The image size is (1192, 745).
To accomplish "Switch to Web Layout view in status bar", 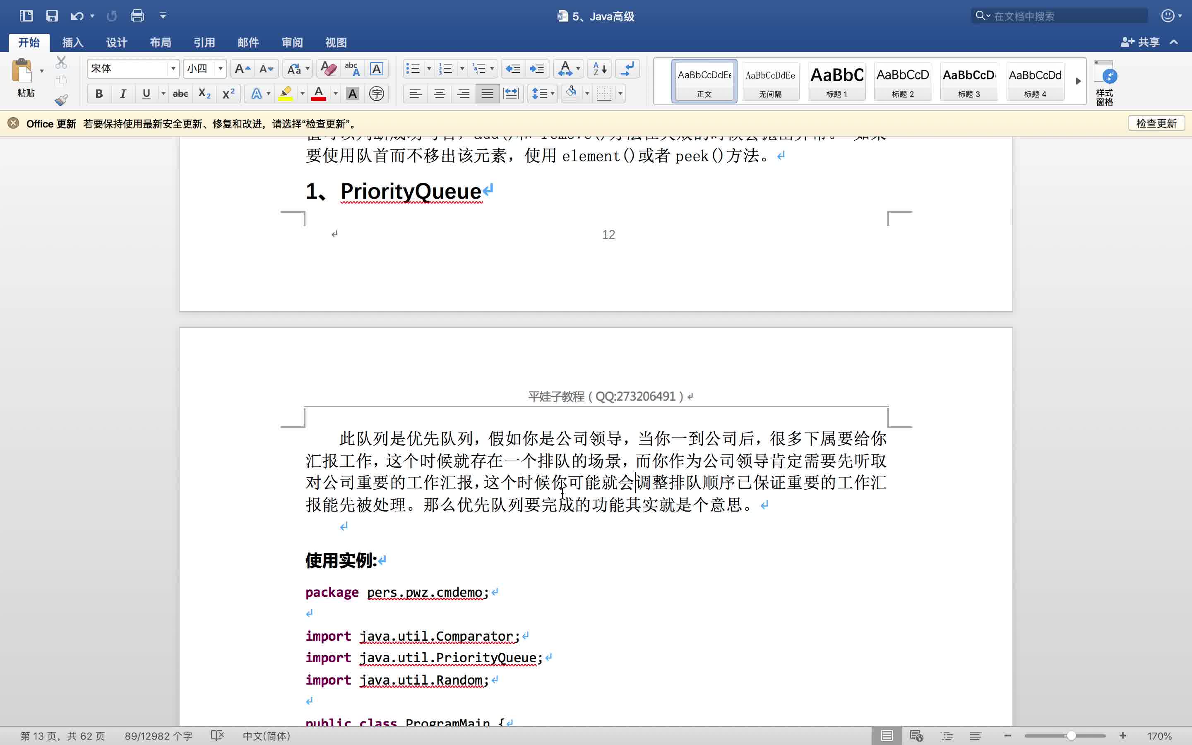I will (916, 735).
